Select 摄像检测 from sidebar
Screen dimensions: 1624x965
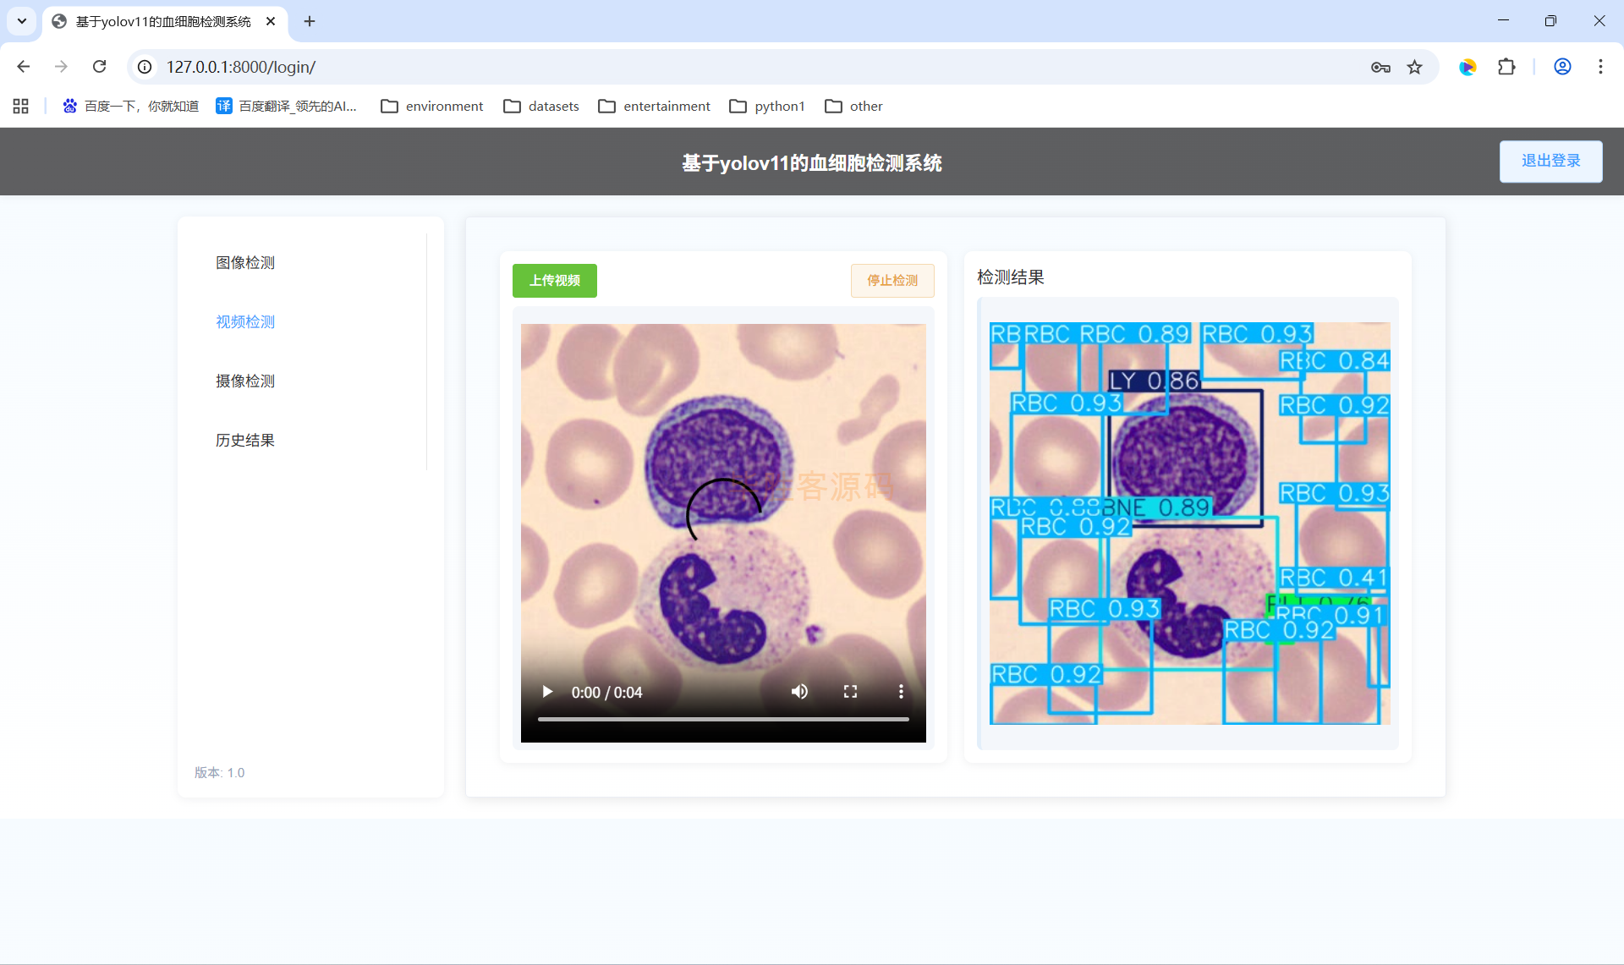pyautogui.click(x=245, y=381)
